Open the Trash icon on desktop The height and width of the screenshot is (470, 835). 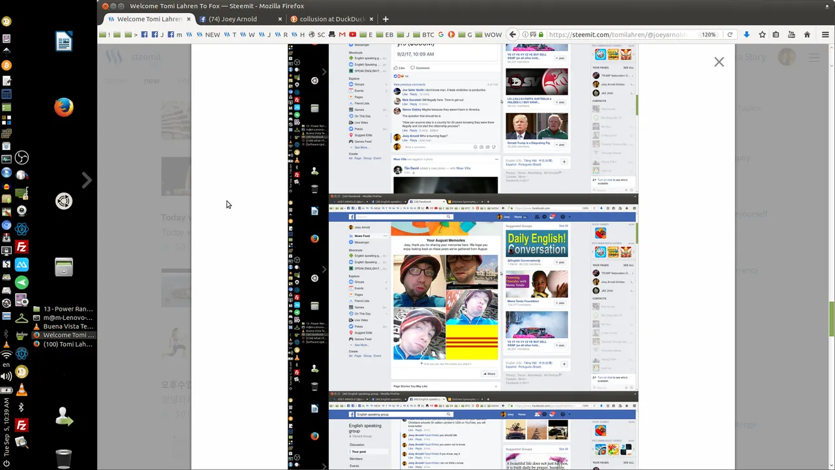(64, 459)
